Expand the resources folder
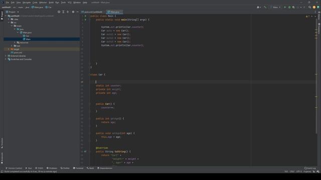321x180 pixels. pyautogui.click(x=15, y=42)
